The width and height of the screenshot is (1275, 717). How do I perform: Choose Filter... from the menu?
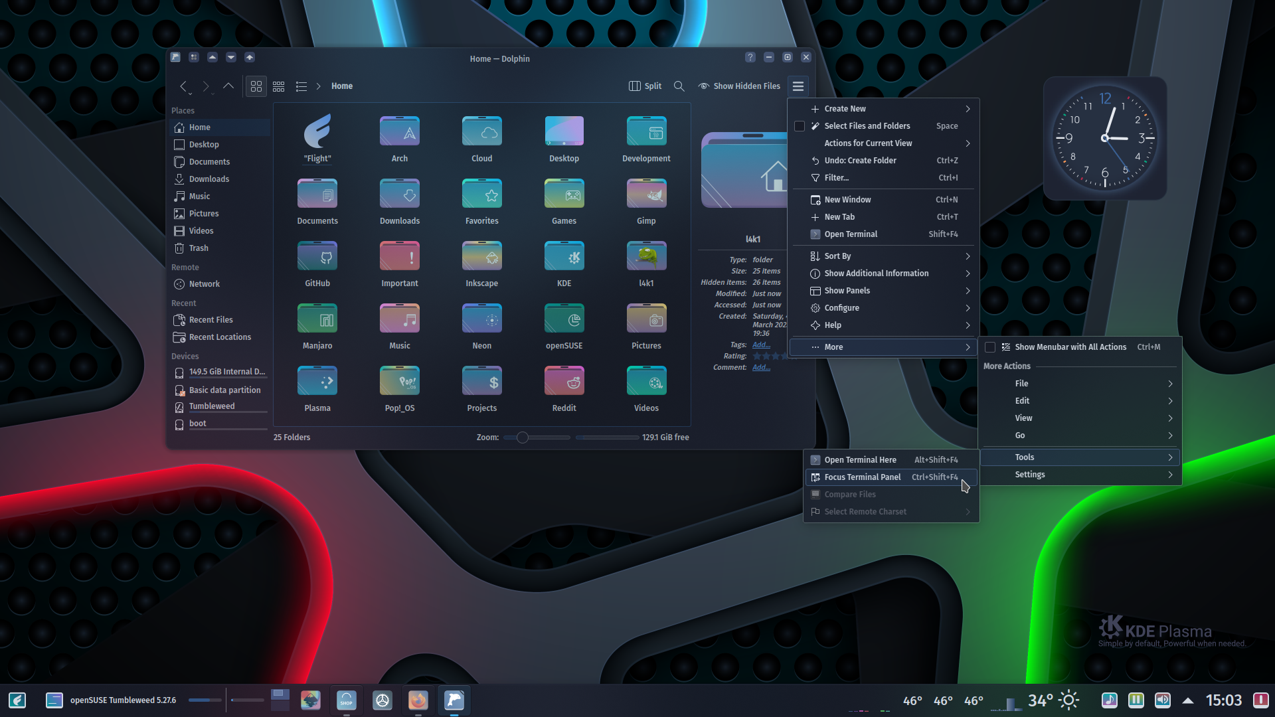(x=884, y=178)
